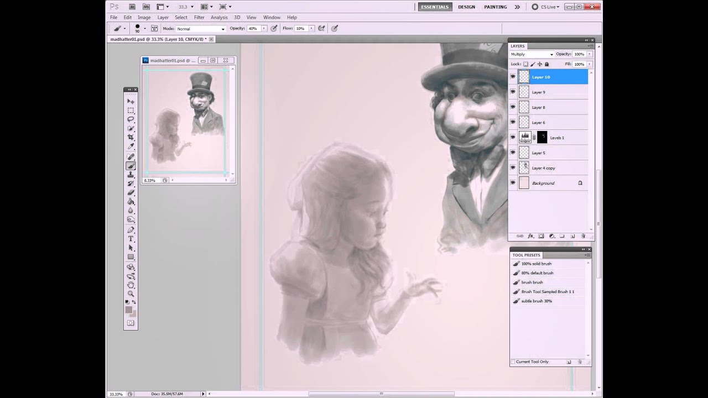Select the Pen tool
The image size is (708, 398).
(x=131, y=229)
